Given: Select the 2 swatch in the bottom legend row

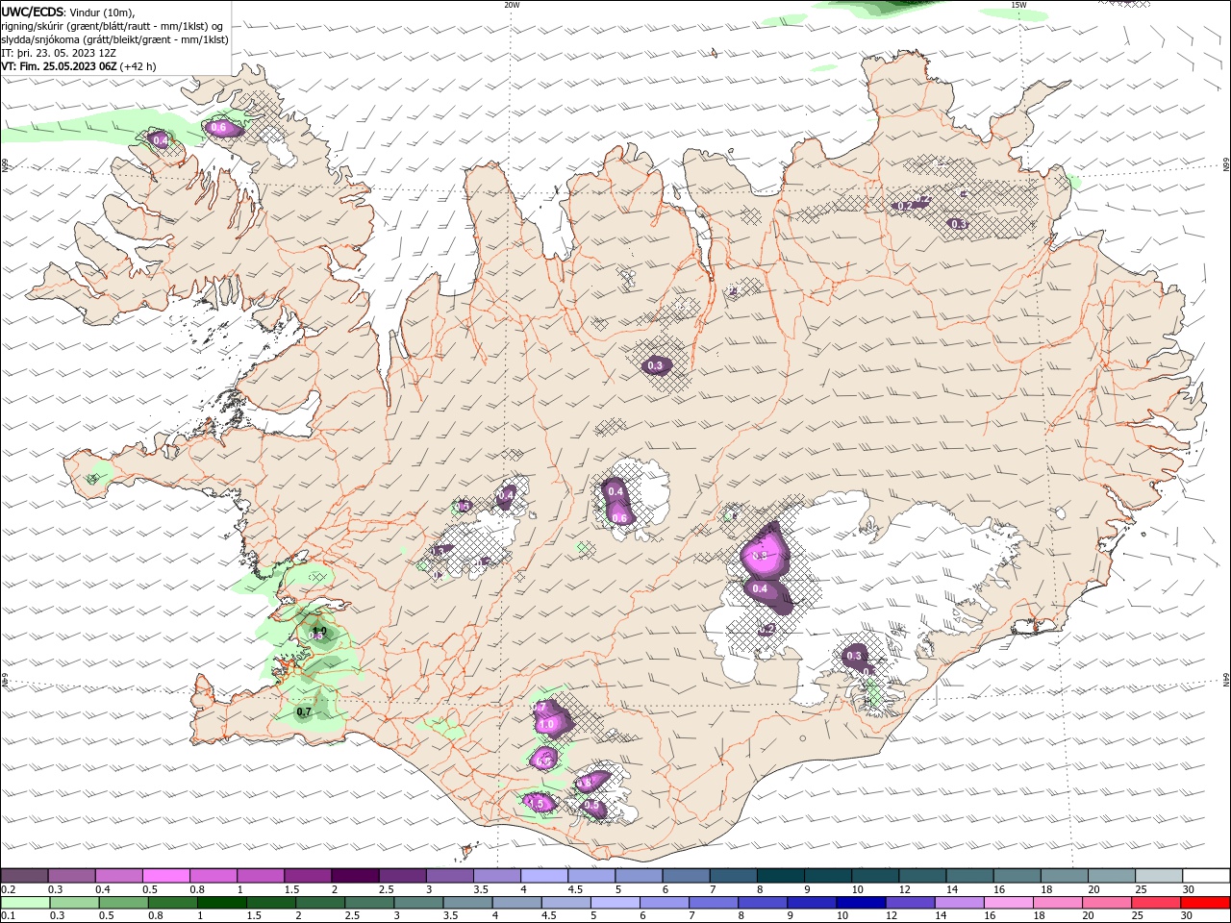Looking at the screenshot, I should (320, 903).
